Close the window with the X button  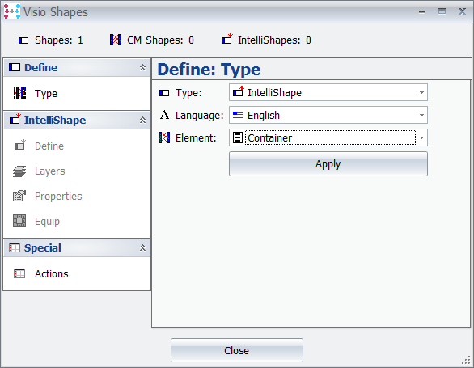(x=462, y=11)
